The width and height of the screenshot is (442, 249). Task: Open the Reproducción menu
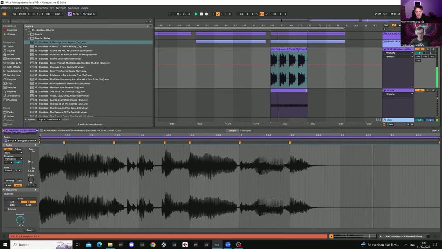click(x=40, y=8)
